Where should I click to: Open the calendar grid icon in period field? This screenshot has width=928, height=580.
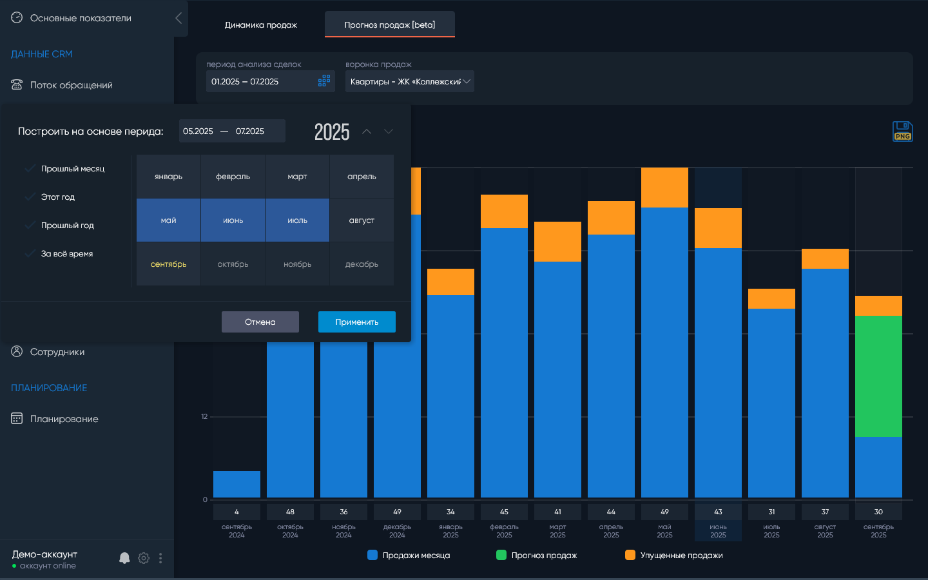pos(324,81)
